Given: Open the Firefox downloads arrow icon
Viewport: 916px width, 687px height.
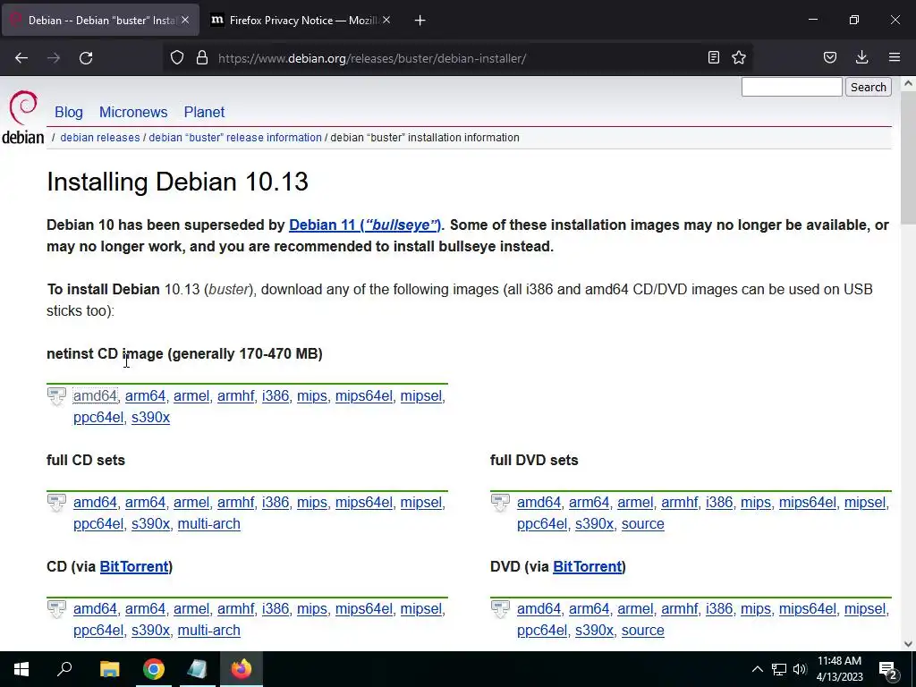Looking at the screenshot, I should tap(861, 57).
